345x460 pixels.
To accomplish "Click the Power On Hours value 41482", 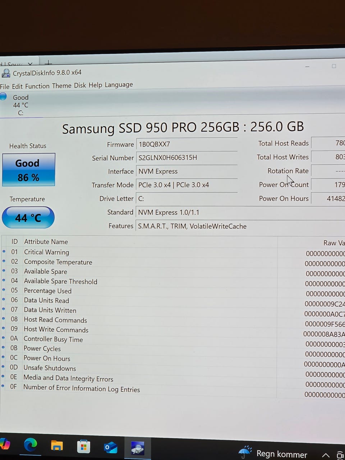I will click(328, 198).
